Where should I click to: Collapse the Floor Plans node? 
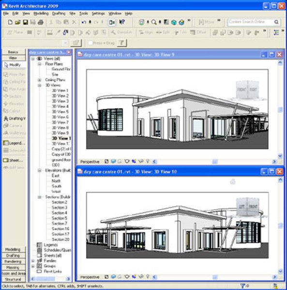(x=39, y=64)
